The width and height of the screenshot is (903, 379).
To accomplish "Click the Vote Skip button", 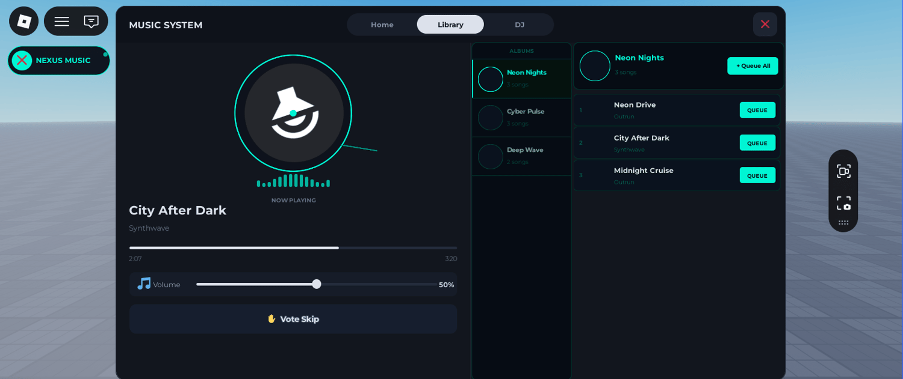I will tap(293, 319).
